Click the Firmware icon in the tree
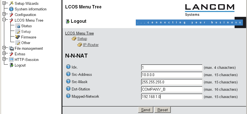 [x=18, y=37]
